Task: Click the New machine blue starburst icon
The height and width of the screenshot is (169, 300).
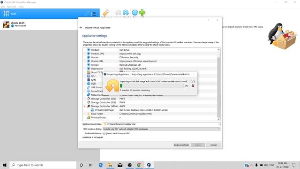Action: 135,13
